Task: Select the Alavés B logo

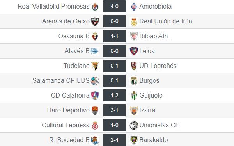Action: [x=95, y=51]
